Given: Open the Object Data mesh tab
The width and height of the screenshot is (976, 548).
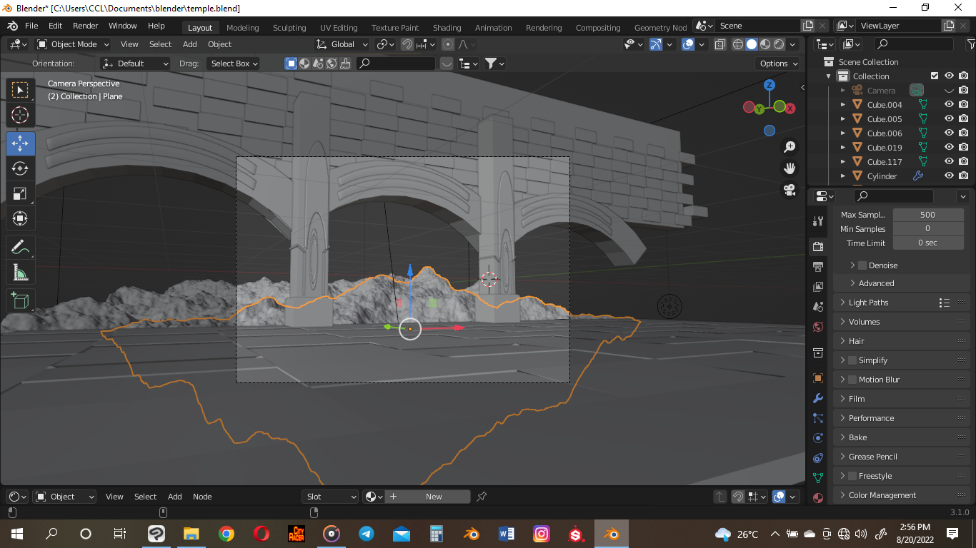Looking at the screenshot, I should (x=818, y=477).
